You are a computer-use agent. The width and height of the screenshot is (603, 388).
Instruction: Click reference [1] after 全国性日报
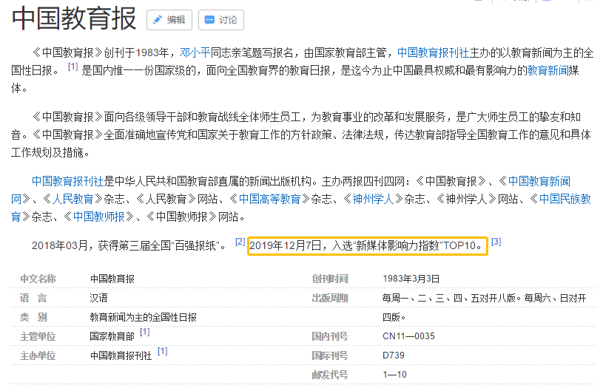(x=73, y=67)
